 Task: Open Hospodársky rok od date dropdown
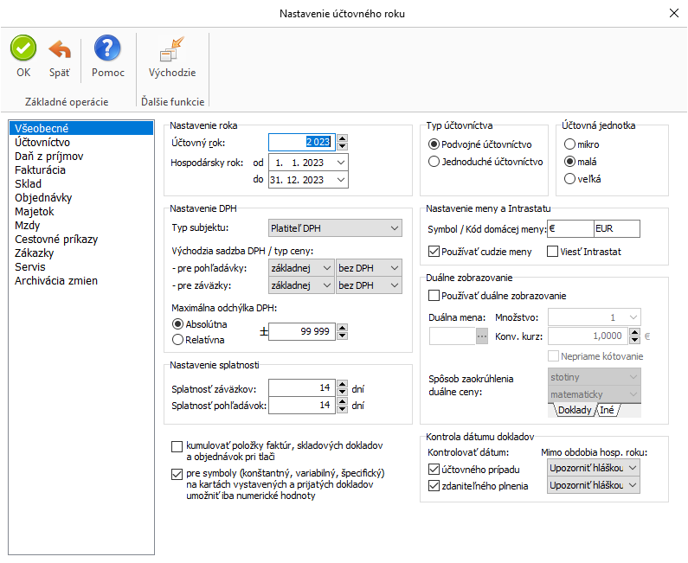341,163
